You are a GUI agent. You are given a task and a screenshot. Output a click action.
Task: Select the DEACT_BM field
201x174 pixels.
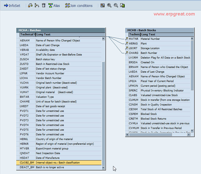coord(59,167)
